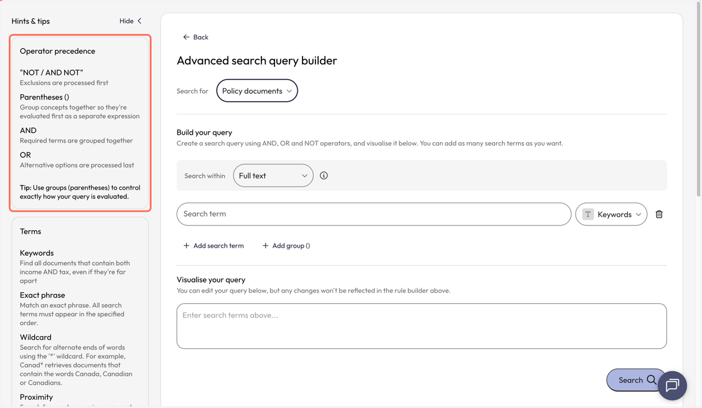
Task: Open the Policy documents dropdown
Action: [257, 91]
